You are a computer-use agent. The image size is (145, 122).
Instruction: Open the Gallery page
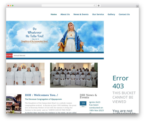point(111,14)
